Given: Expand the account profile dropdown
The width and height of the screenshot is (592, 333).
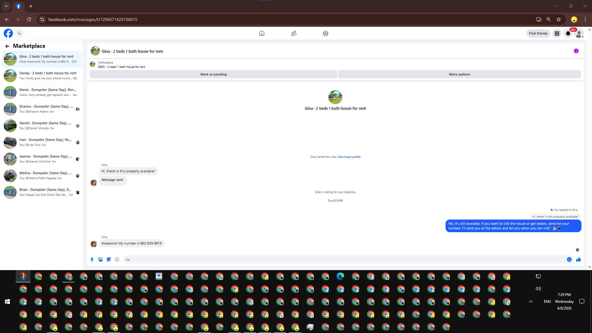Looking at the screenshot, I should click(579, 33).
